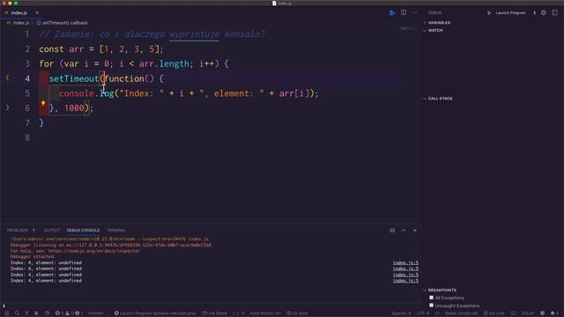Start a Live Share session
The width and height of the screenshot is (564, 317).
[215, 313]
